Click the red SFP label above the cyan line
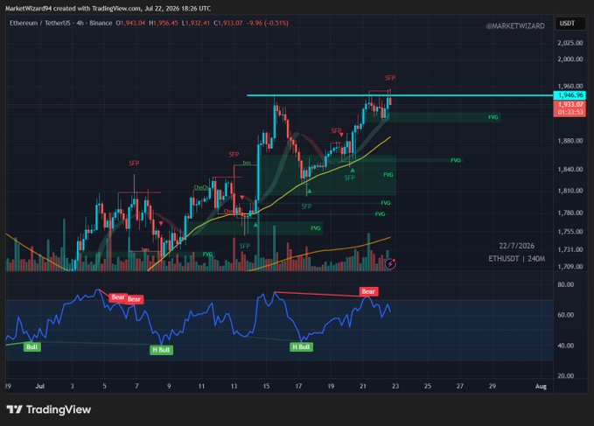 pyautogui.click(x=390, y=78)
